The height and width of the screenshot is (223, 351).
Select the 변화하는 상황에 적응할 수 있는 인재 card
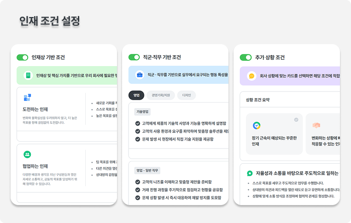[x=323, y=134]
